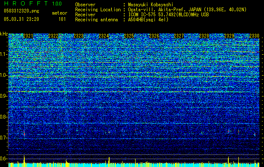The image size is (264, 167).
Task: Select the 2325 time marker
Action: click(x=129, y=36)
